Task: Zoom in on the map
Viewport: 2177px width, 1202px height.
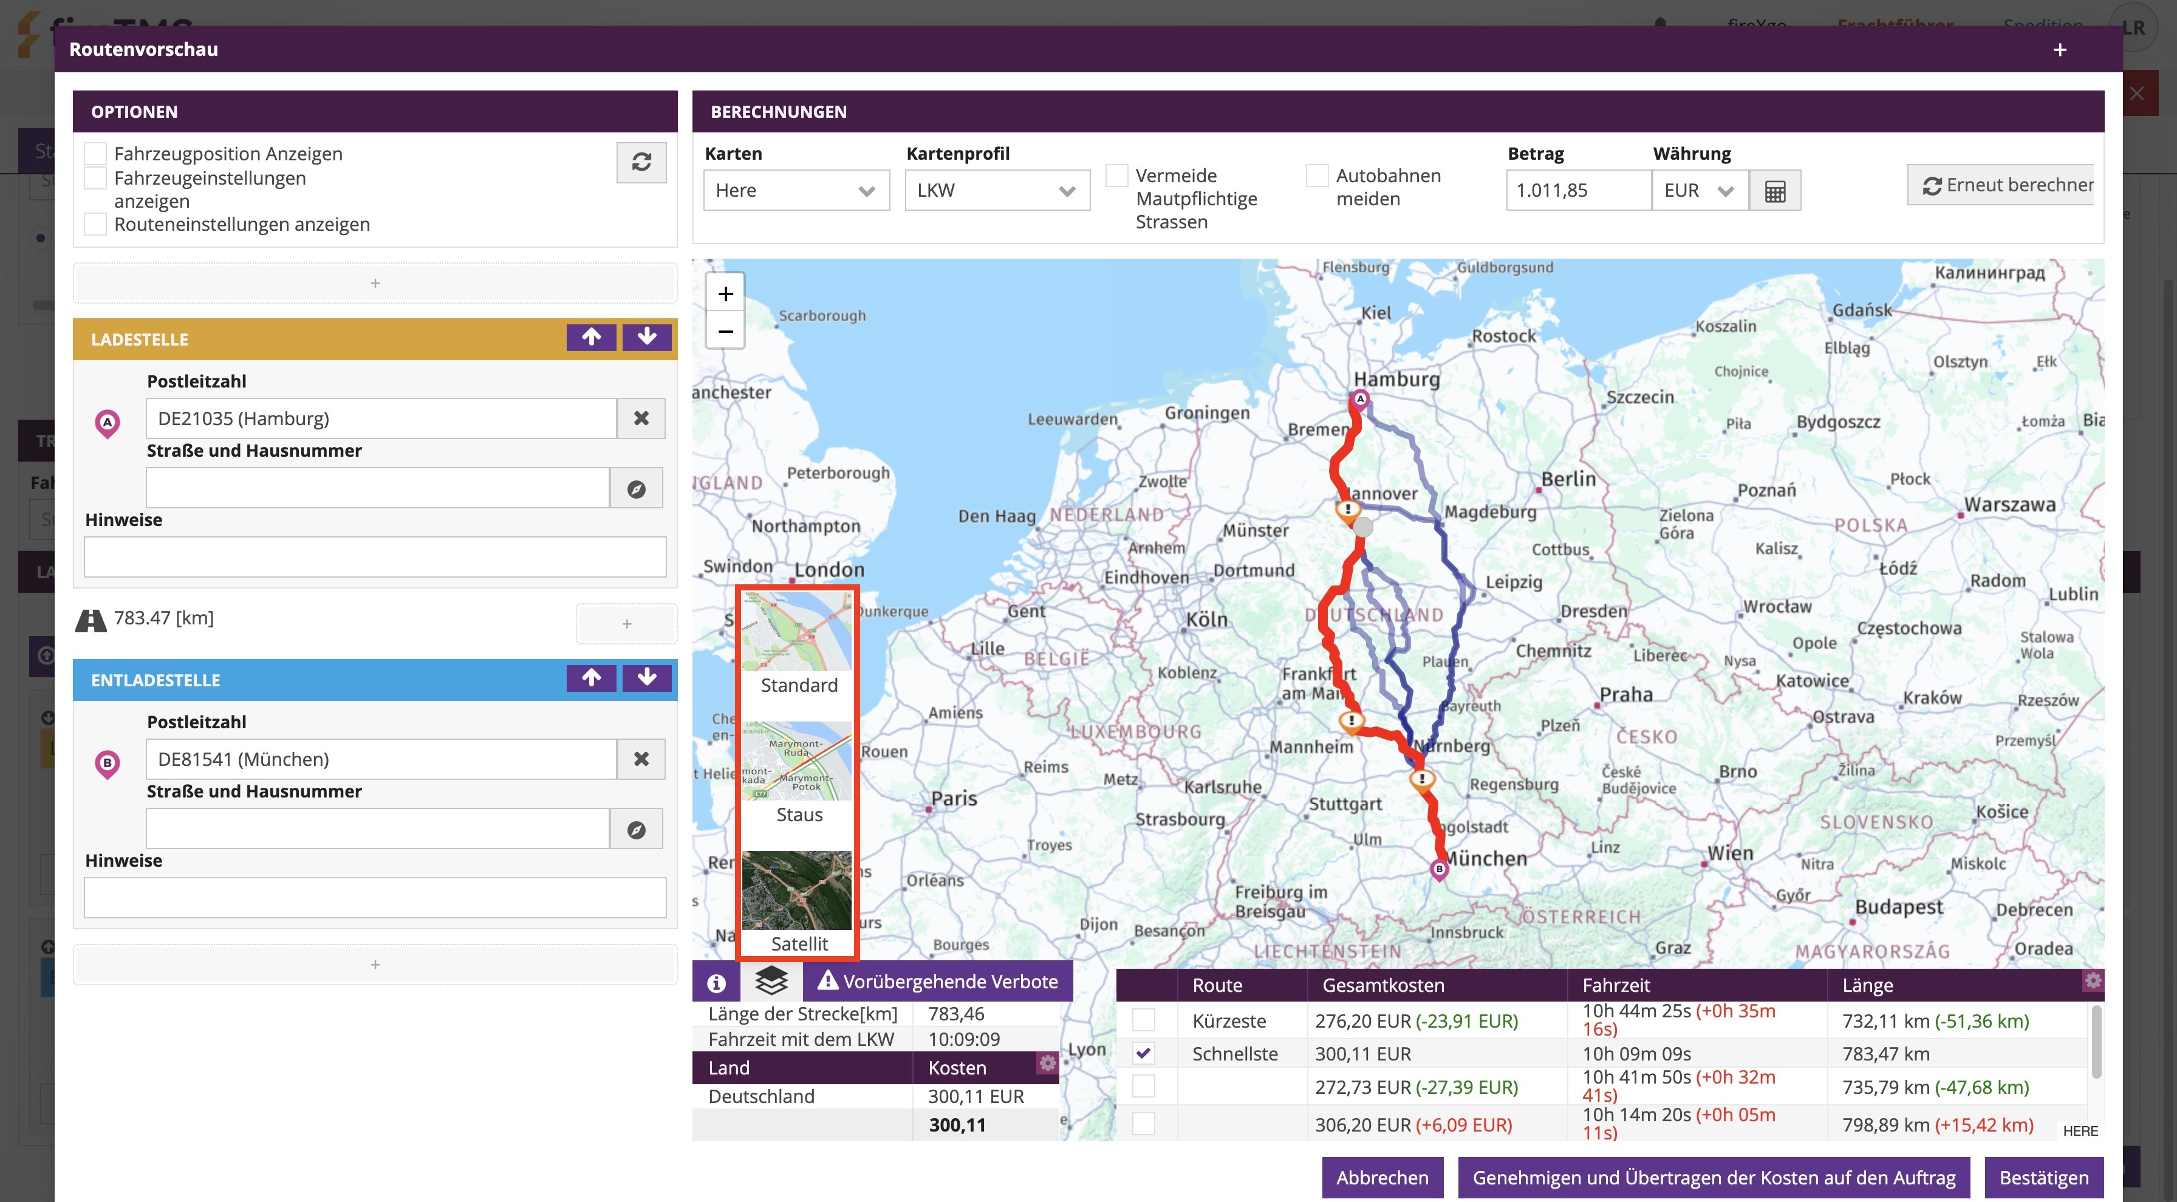Action: pos(725,293)
